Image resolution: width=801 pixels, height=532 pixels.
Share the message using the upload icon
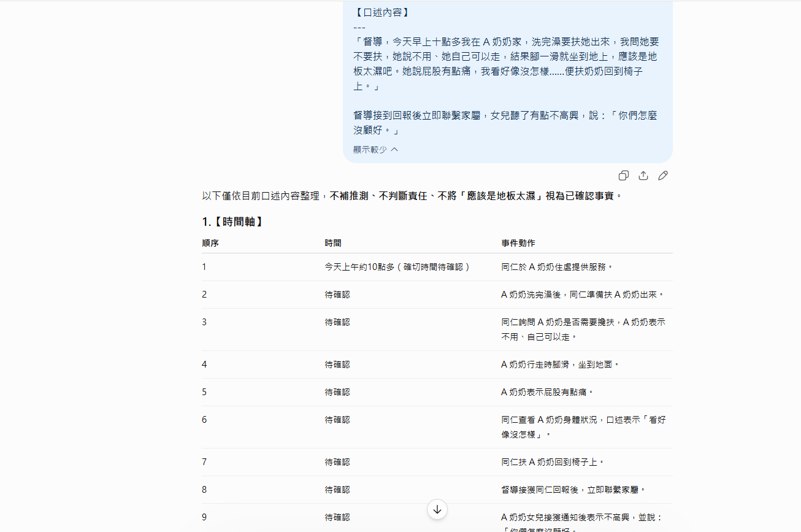643,175
